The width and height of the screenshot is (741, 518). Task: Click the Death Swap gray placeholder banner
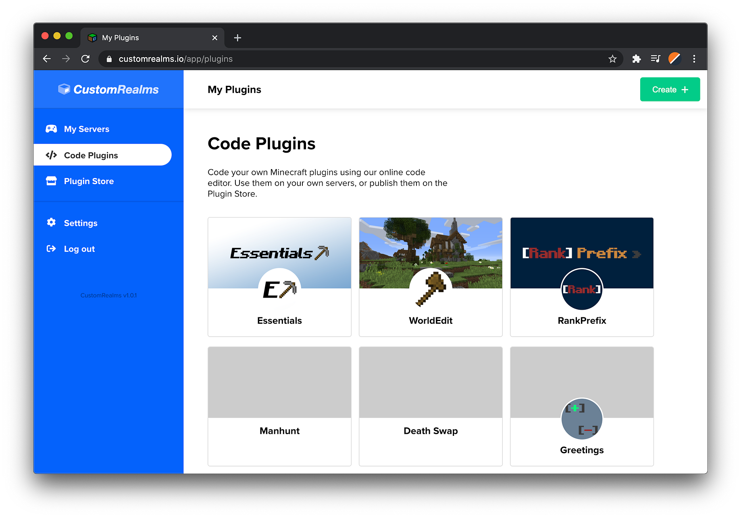pyautogui.click(x=431, y=382)
